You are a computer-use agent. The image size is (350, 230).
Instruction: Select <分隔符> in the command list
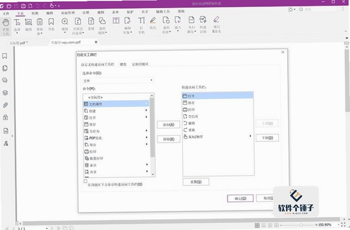click(116, 97)
